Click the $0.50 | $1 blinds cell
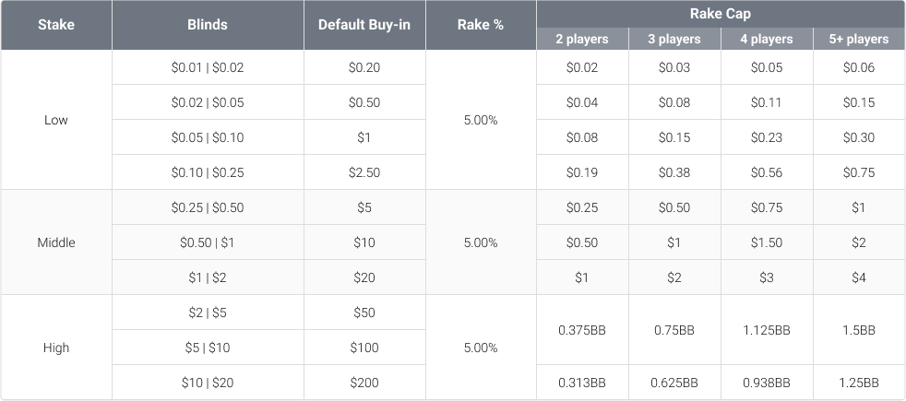The width and height of the screenshot is (906, 401). 208,242
